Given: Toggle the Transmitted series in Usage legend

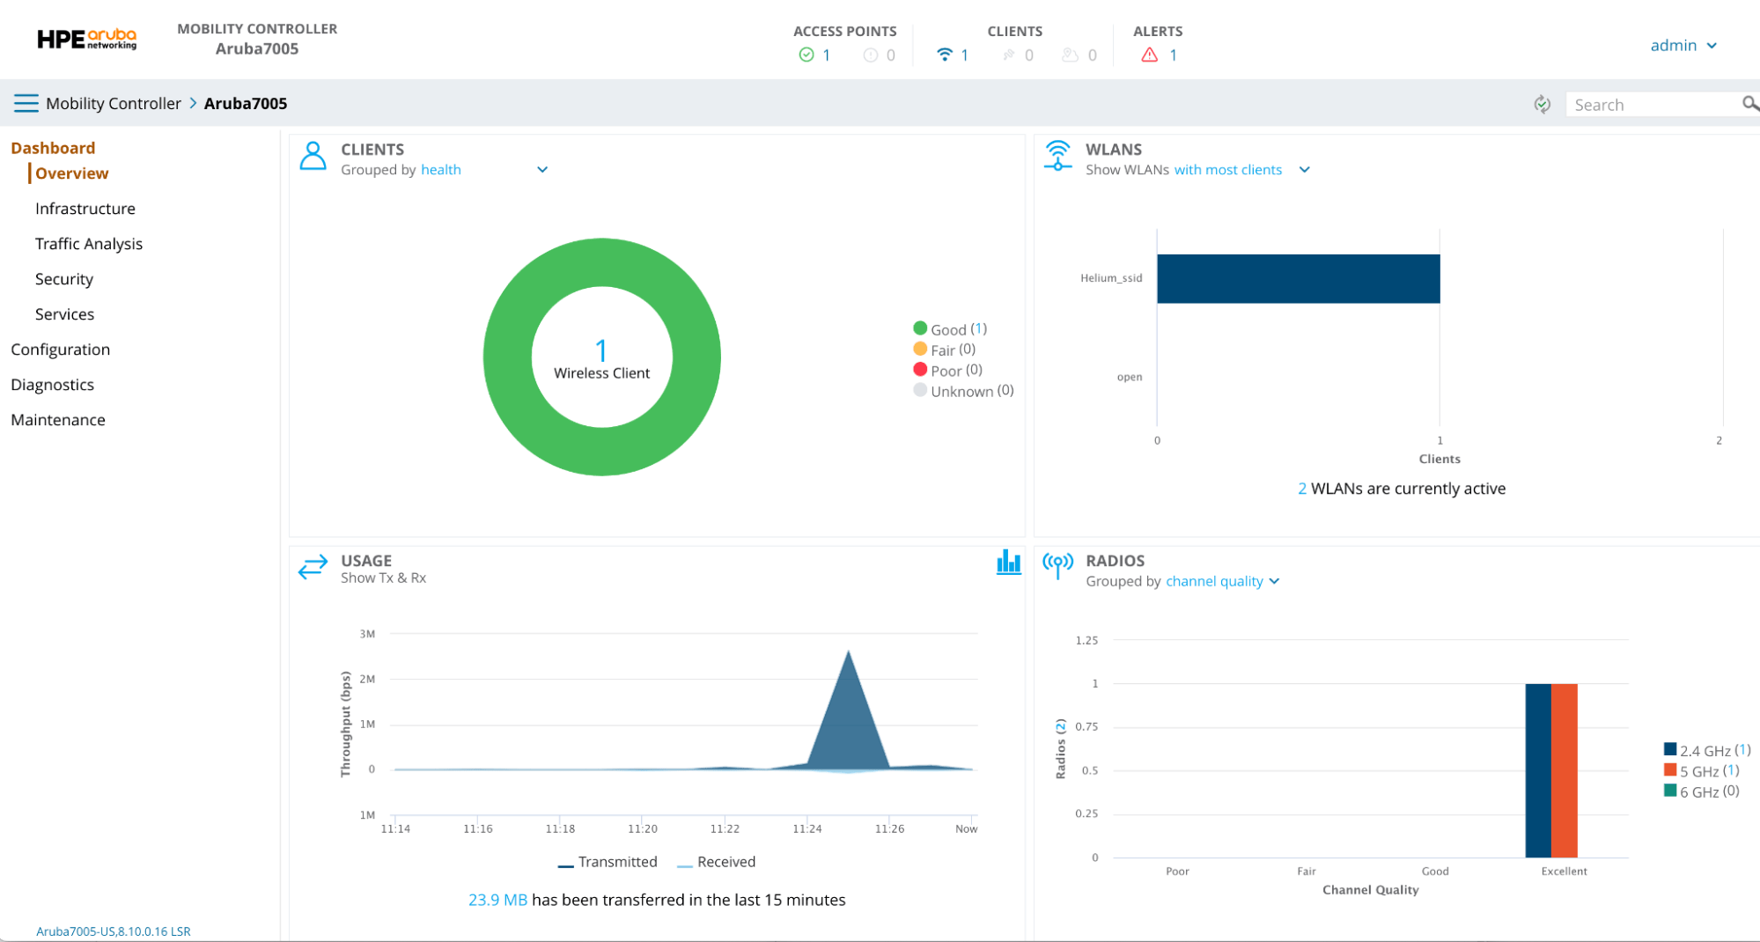Looking at the screenshot, I should pyautogui.click(x=608, y=862).
